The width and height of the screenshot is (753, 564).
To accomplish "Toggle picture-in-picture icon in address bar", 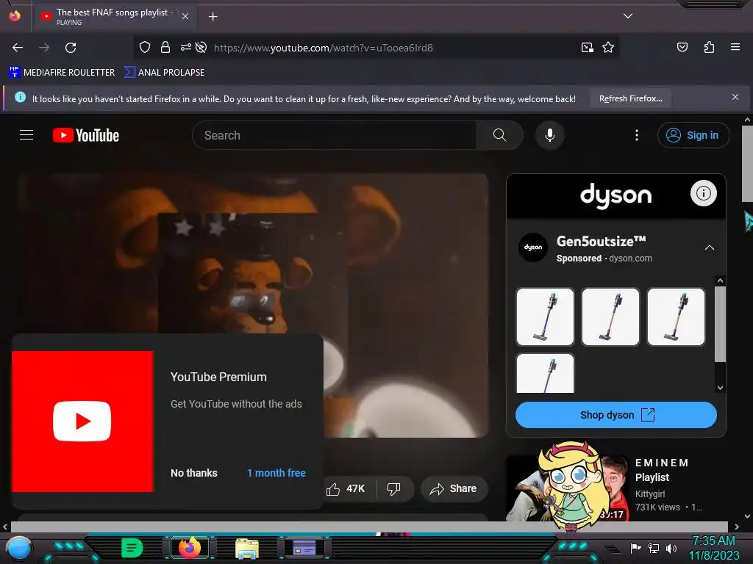I will click(x=587, y=47).
